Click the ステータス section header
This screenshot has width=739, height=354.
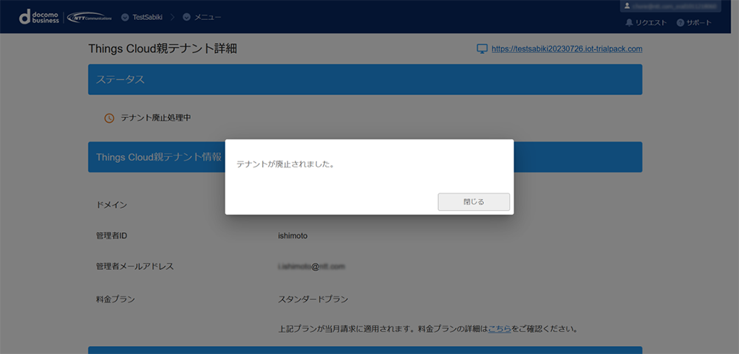point(365,80)
